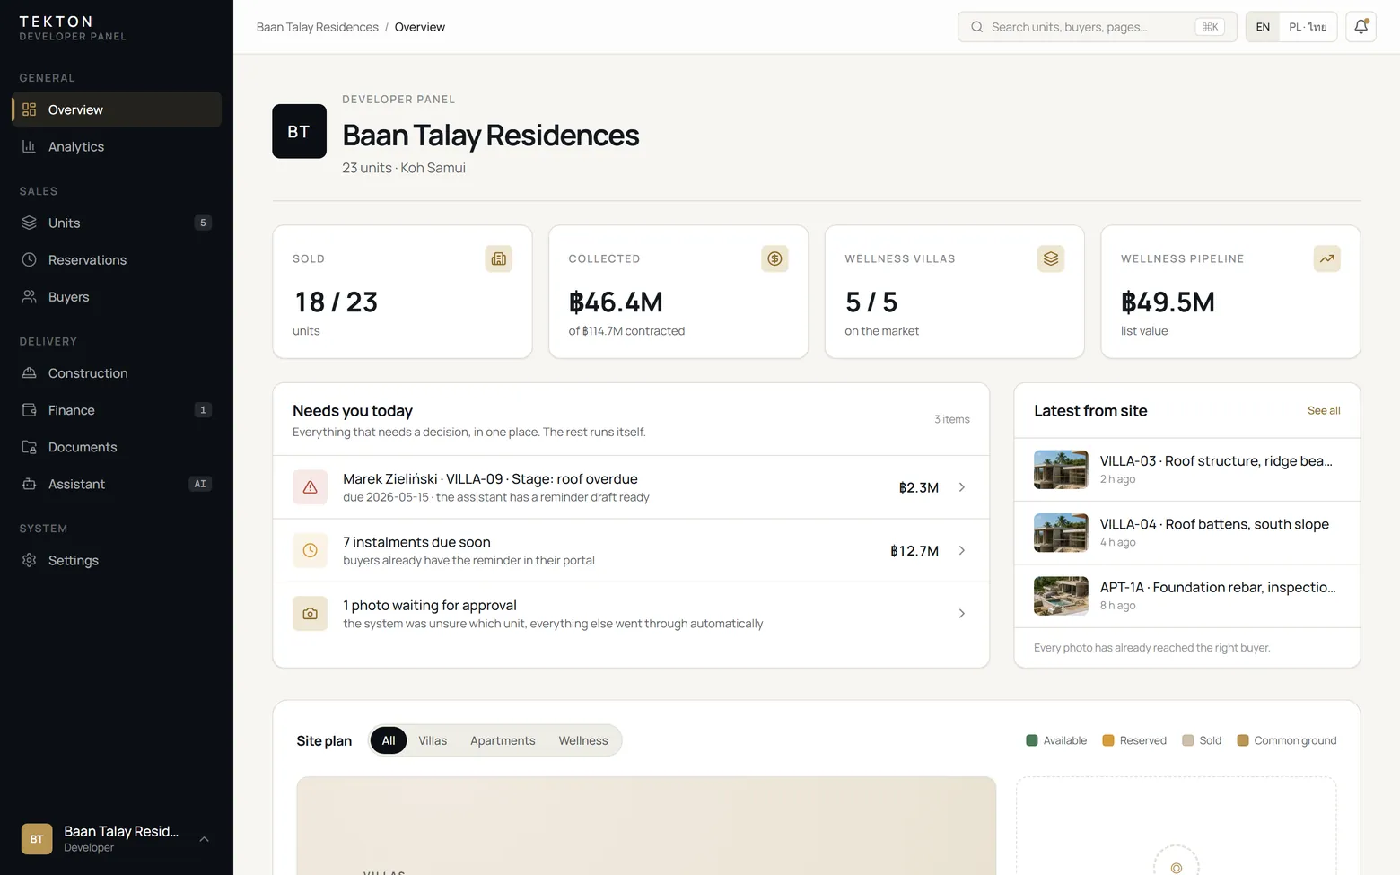Open Documents page
Viewport: 1400px width, 875px height.
coord(117,447)
